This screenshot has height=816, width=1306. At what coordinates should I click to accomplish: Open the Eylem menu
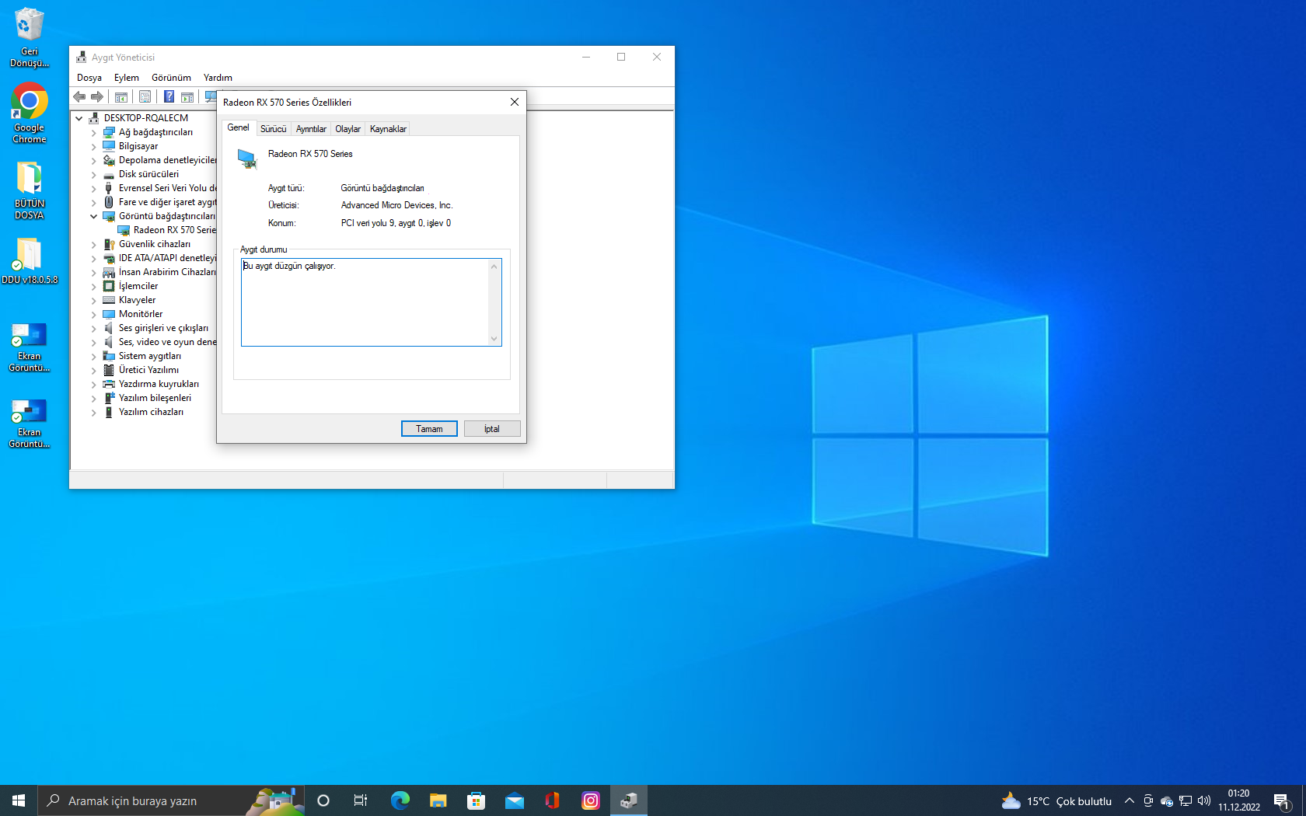(126, 78)
